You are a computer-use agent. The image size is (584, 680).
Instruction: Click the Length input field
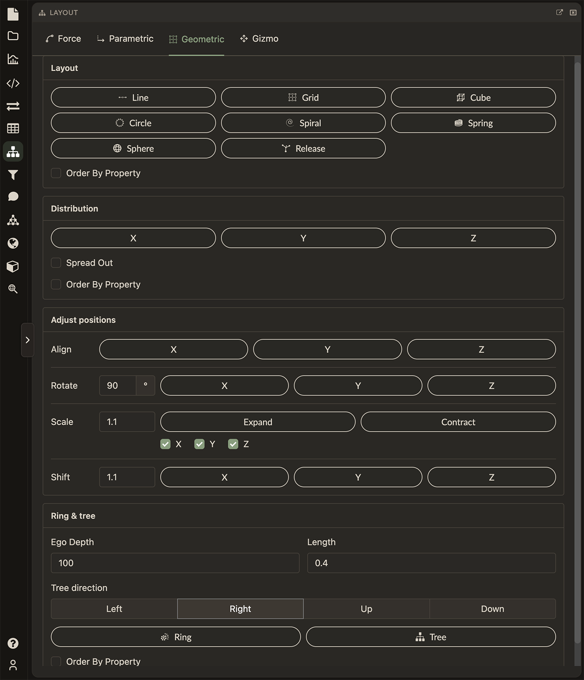tap(432, 563)
